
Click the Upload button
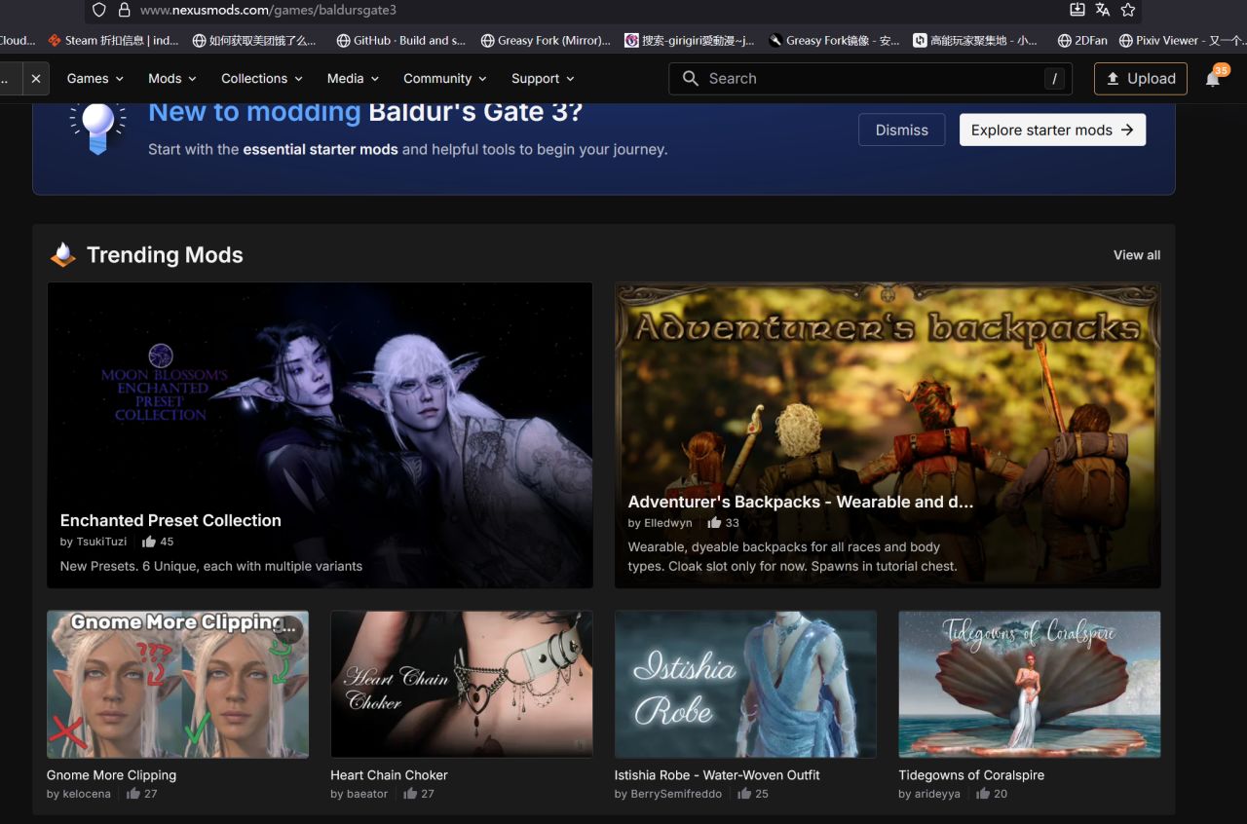(x=1141, y=79)
